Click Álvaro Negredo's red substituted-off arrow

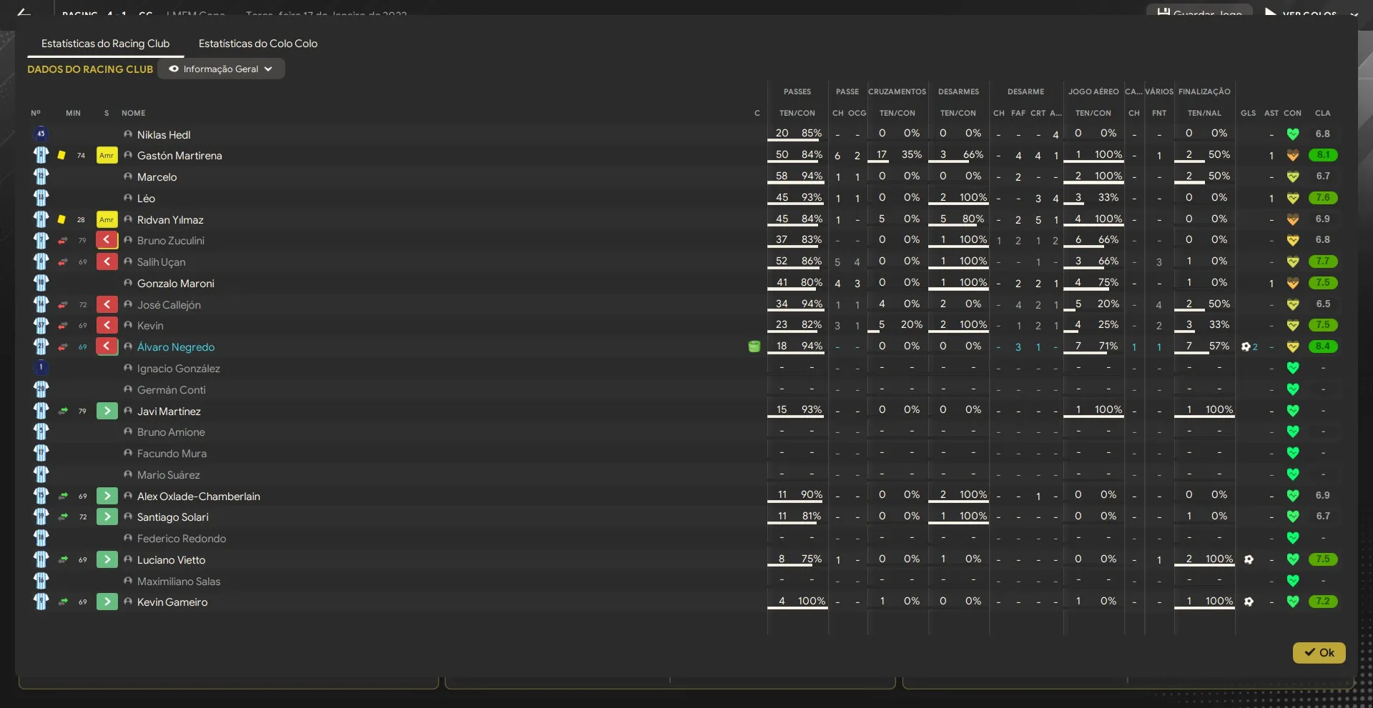[x=107, y=346]
